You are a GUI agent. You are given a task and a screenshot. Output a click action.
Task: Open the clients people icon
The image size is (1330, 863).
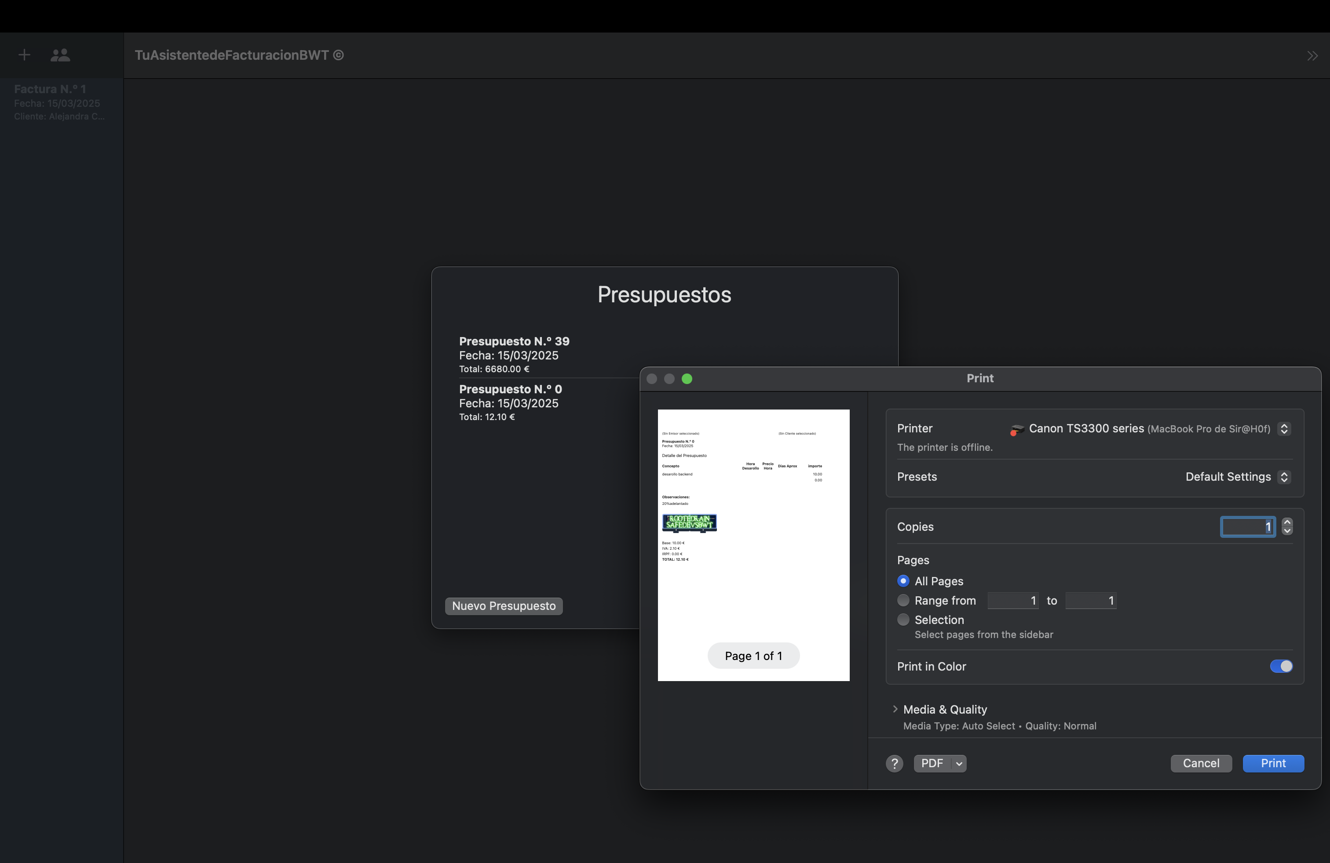(x=60, y=54)
